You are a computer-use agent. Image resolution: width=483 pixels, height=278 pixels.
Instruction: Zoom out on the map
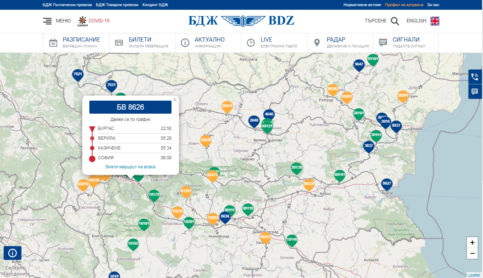[472, 254]
